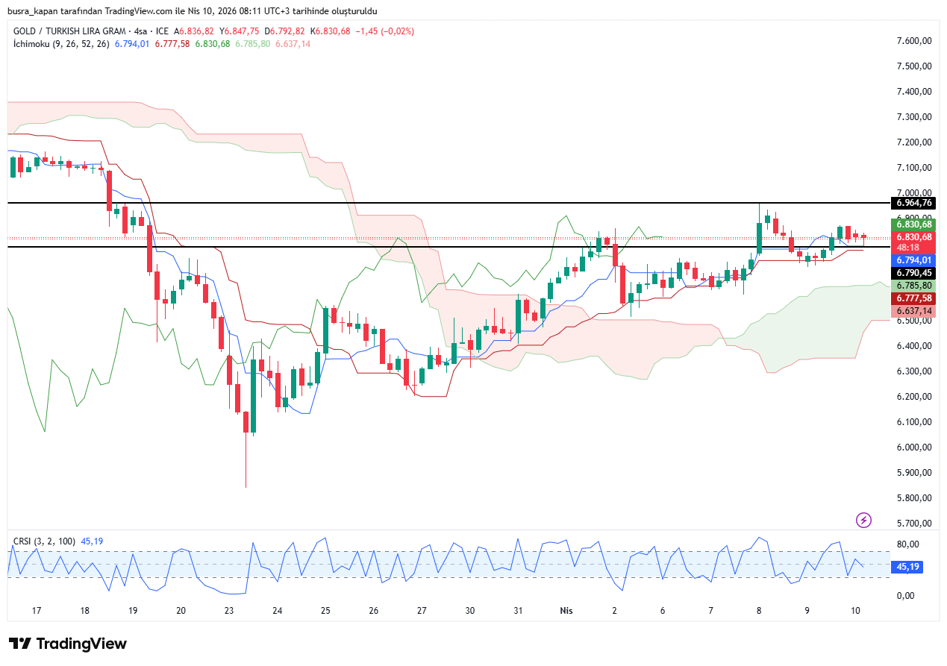947x666 pixels.
Task: Click the İchimoku (9, 26, 52, 26) legend
Action: tap(61, 44)
